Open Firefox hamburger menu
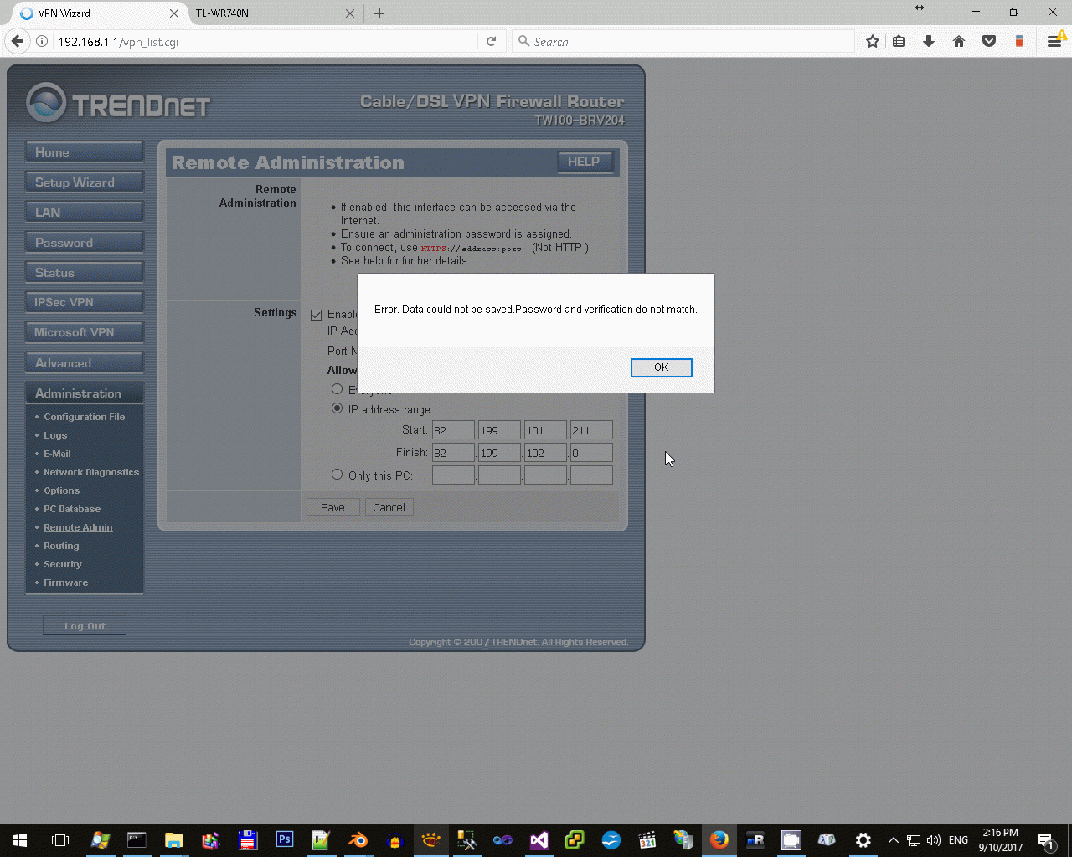 (x=1054, y=41)
